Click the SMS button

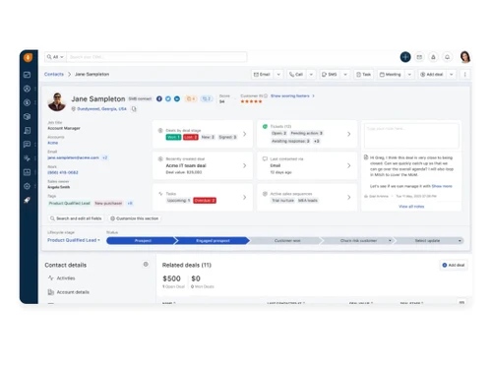[x=330, y=75]
